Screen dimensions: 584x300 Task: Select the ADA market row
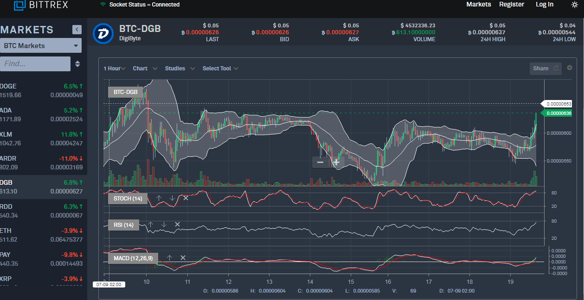44,115
